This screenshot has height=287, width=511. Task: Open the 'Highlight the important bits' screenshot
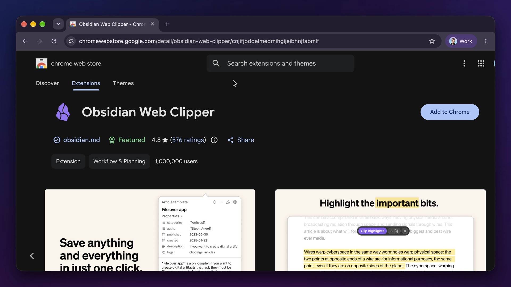pos(380,230)
